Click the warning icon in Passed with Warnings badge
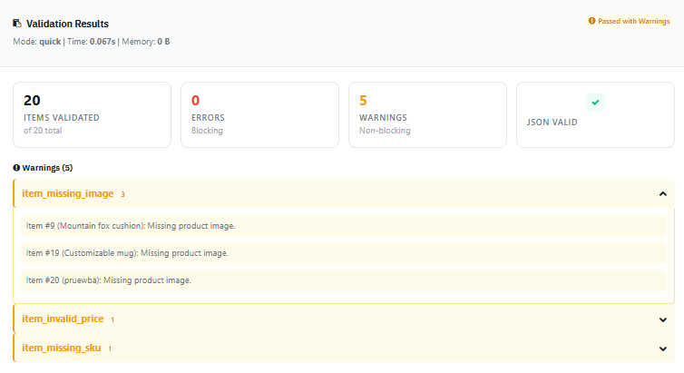The height and width of the screenshot is (373, 684). pos(591,21)
